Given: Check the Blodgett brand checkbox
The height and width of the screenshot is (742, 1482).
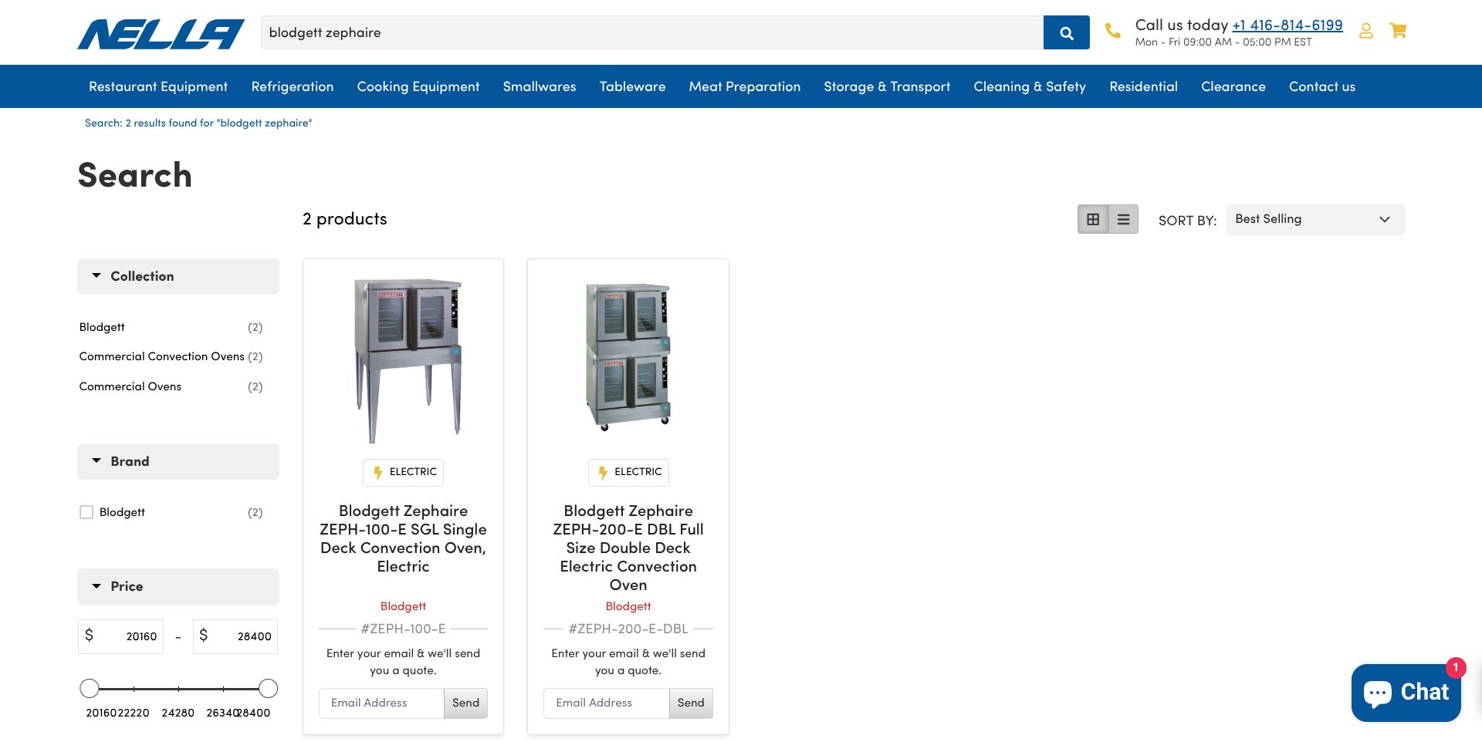Looking at the screenshot, I should [x=86, y=512].
